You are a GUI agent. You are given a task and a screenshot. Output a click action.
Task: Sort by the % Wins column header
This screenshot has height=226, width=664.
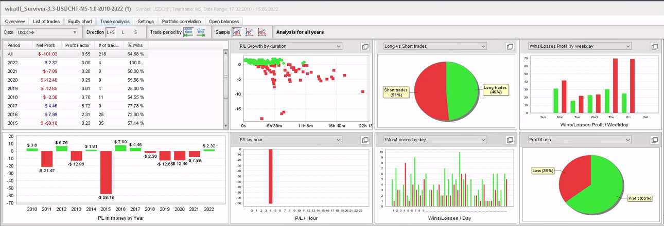(136, 45)
